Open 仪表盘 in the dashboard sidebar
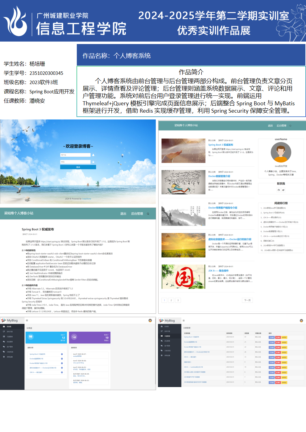 pyautogui.click(x=9, y=327)
